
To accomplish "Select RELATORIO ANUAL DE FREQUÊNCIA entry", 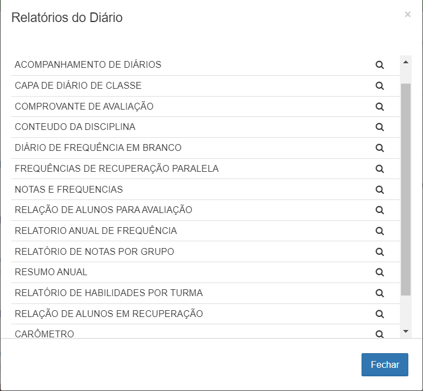I will [96, 231].
